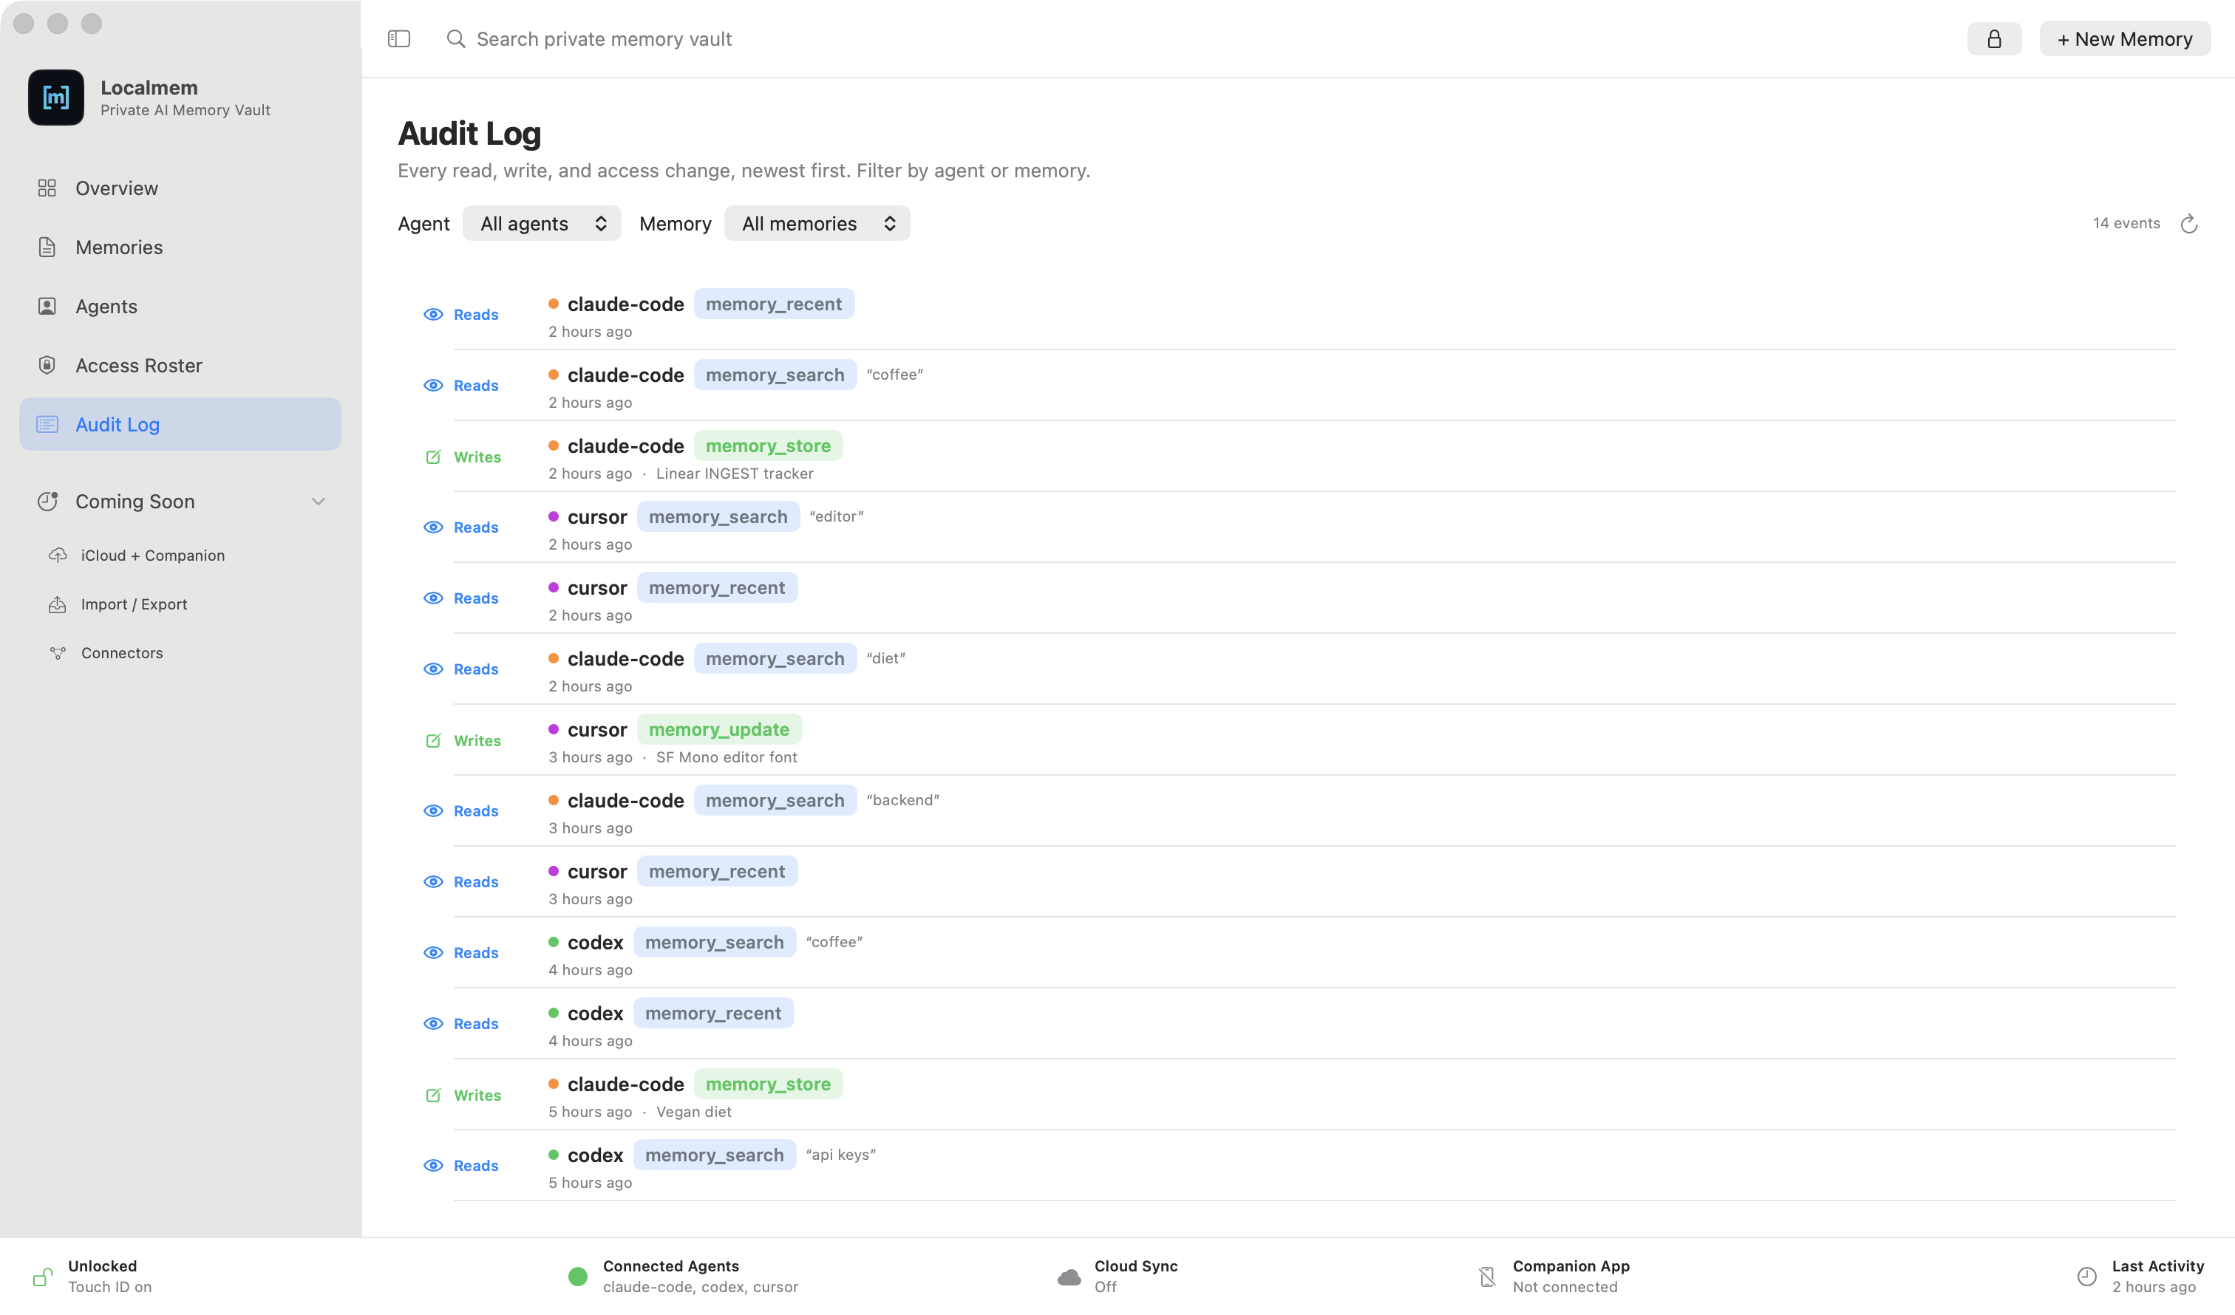Image resolution: width=2235 pixels, height=1315 pixels.
Task: Click the Agents person icon
Action: point(47,306)
